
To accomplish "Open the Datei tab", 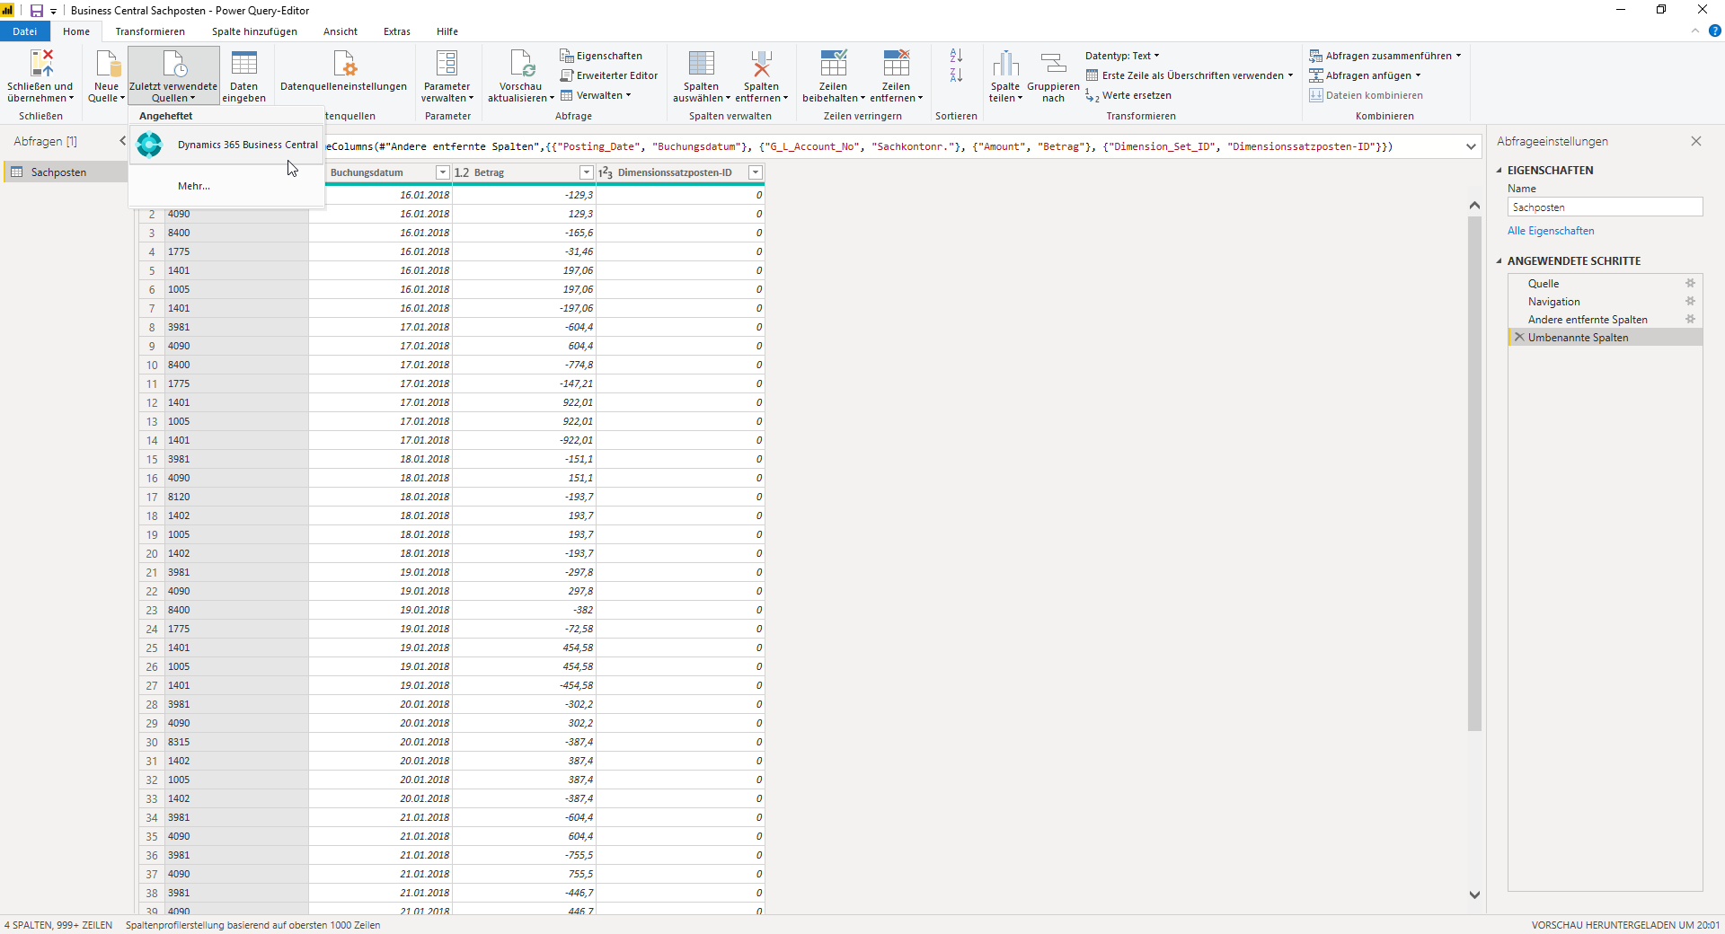I will pos(25,31).
